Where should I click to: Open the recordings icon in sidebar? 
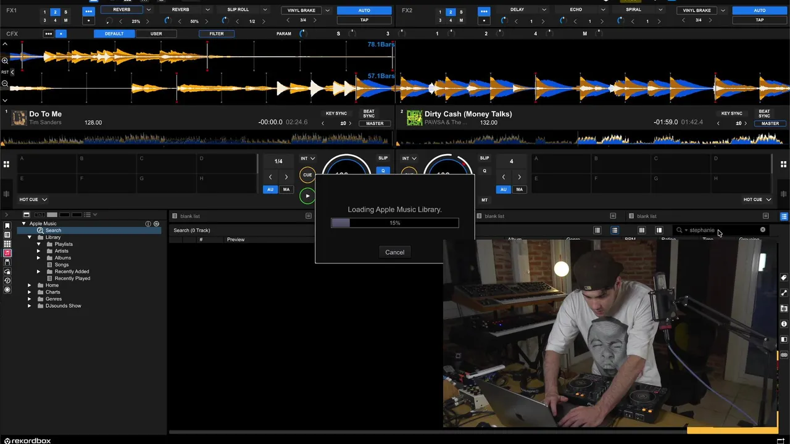tap(7, 289)
